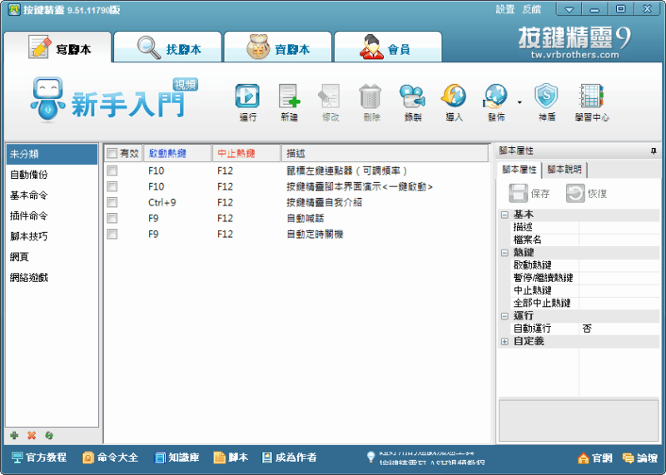Click the 保存 save icon button
This screenshot has width=666, height=475.
click(x=529, y=194)
